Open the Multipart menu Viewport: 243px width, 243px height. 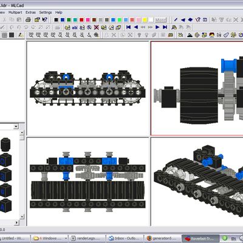pyautogui.click(x=15, y=12)
